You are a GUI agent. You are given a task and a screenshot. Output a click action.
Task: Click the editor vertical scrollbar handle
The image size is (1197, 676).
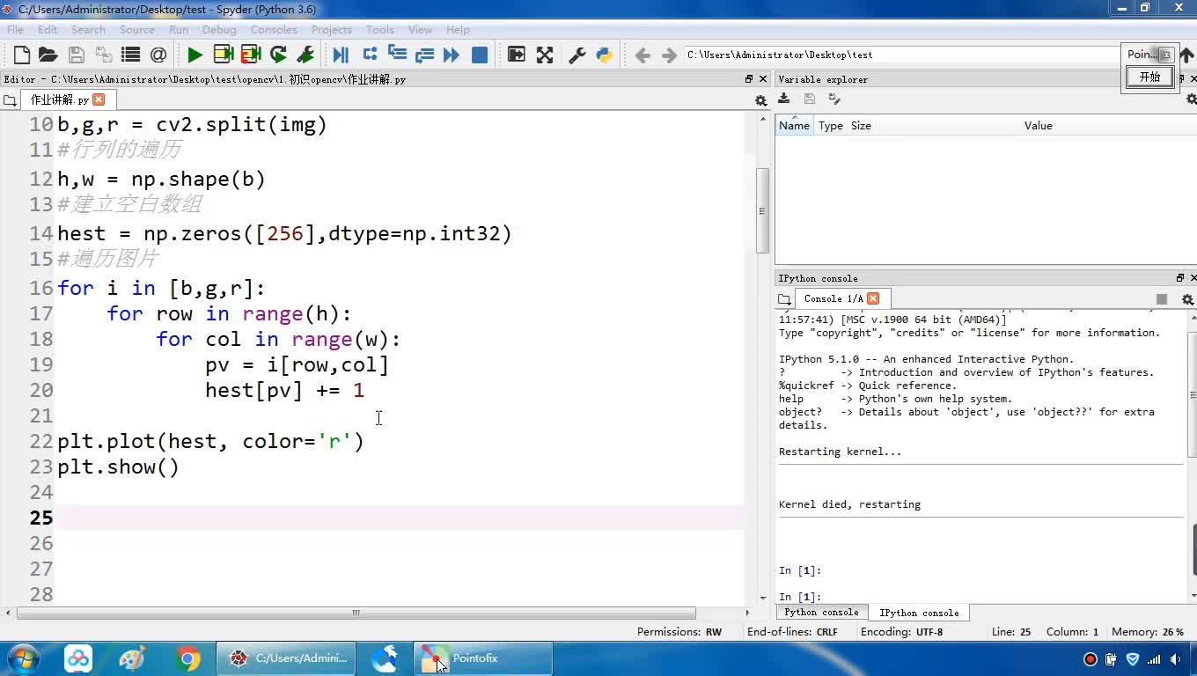762,209
